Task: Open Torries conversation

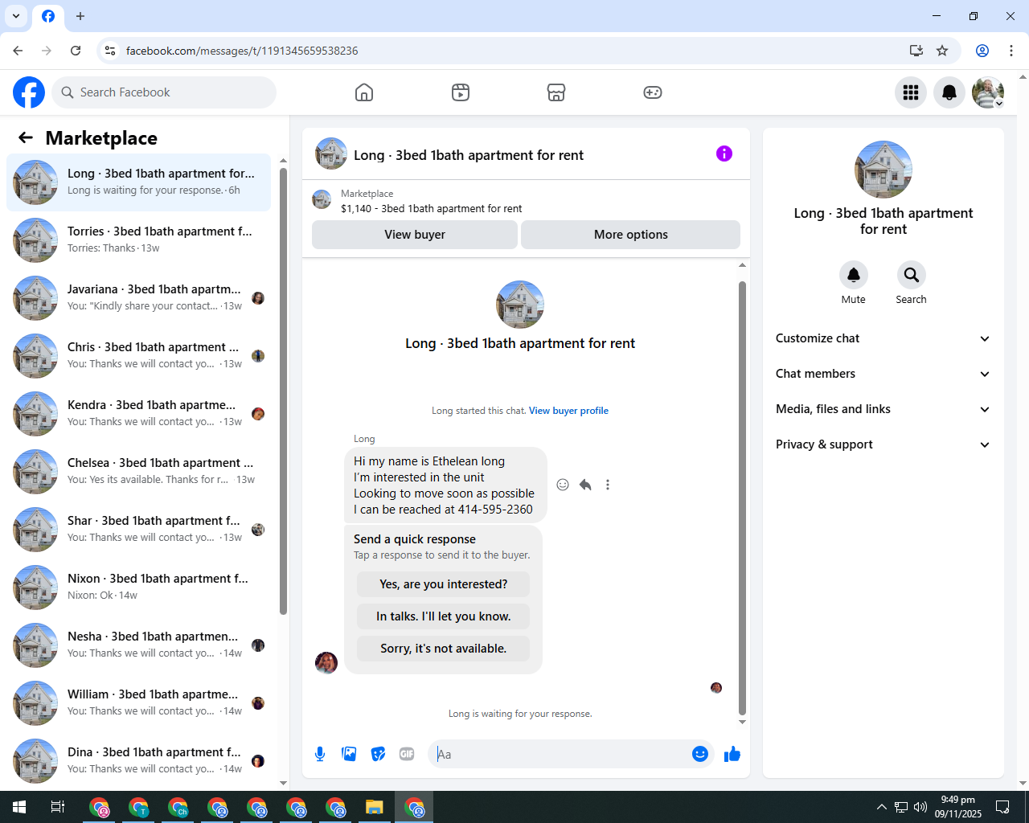Action: (138, 240)
